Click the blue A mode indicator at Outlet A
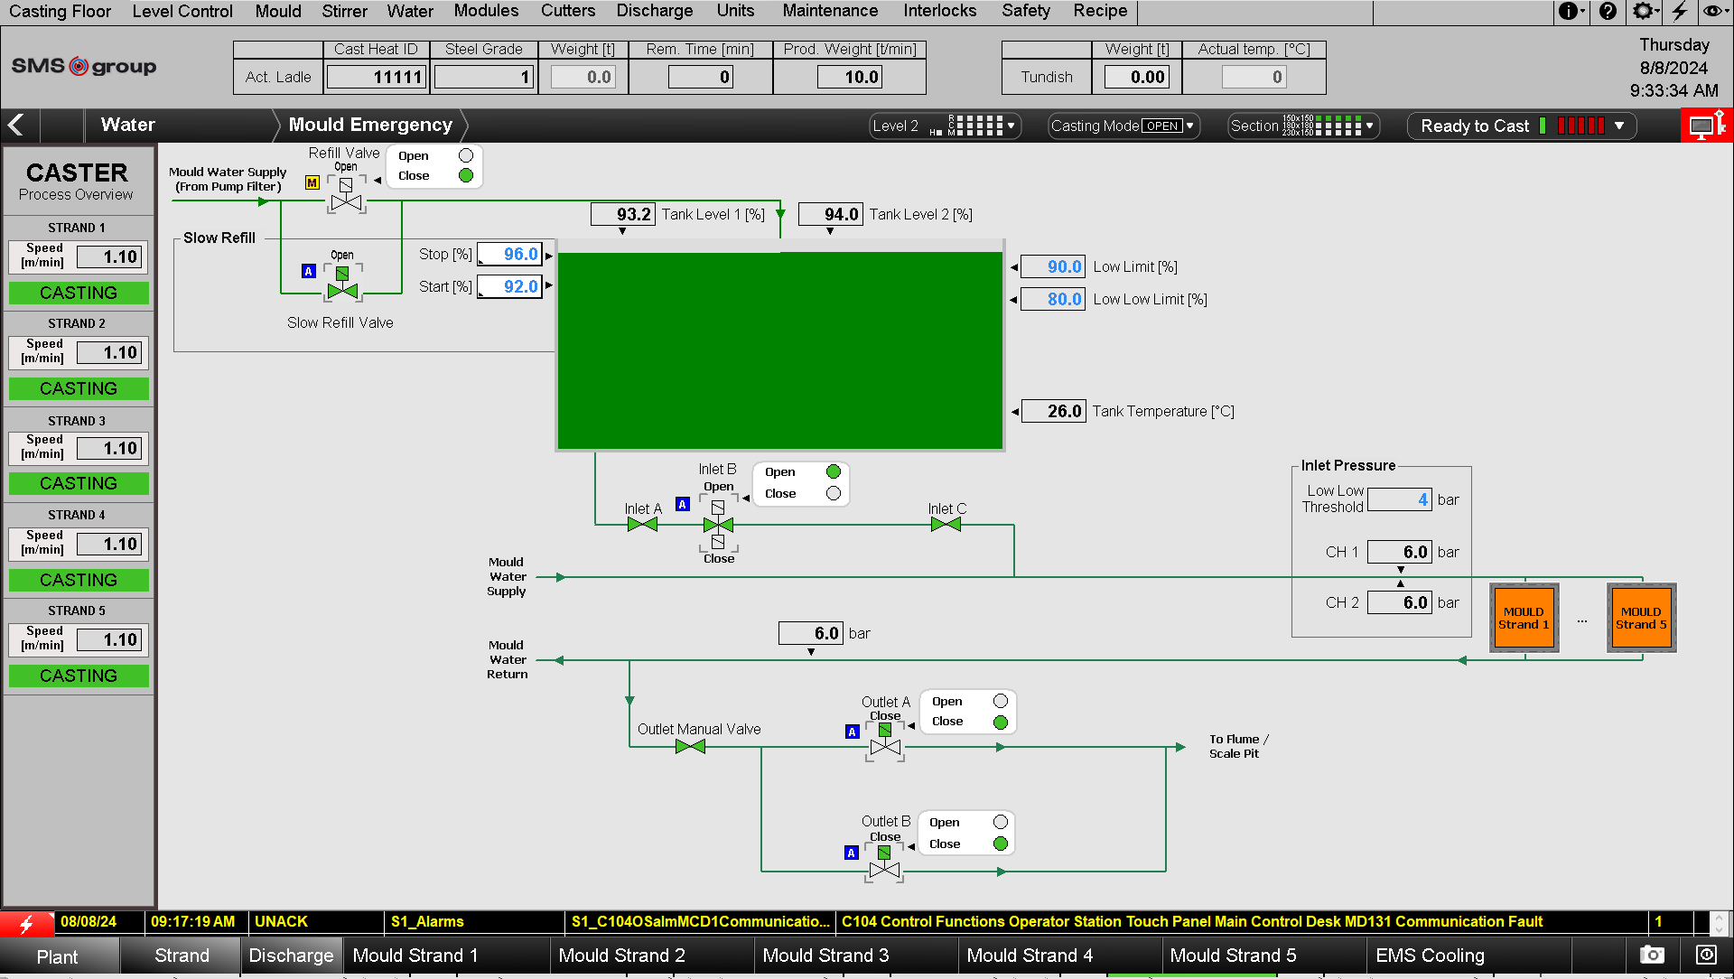This screenshot has height=979, width=1734. (x=852, y=732)
